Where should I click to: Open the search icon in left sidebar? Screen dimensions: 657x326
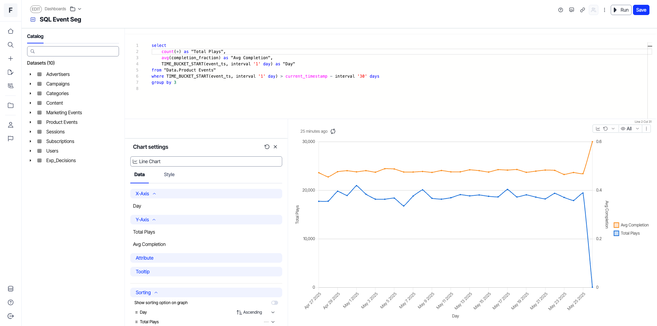[11, 45]
